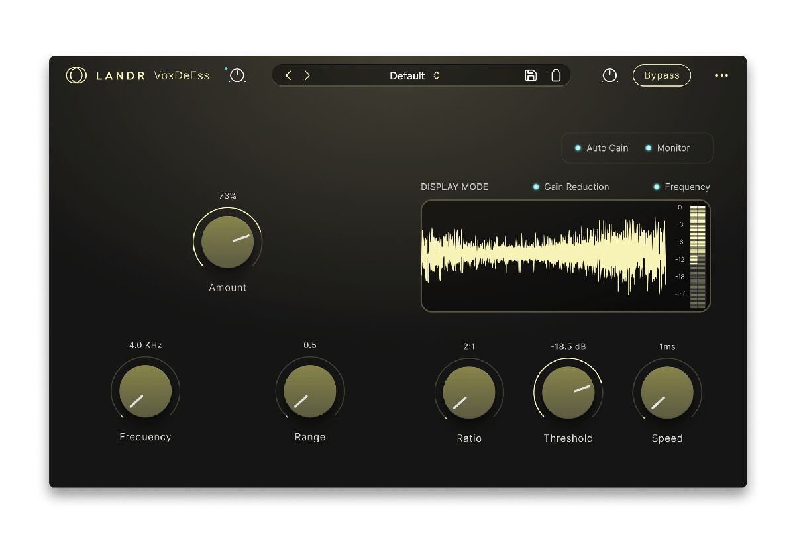Toggle the Monitor option
Viewport: 795px width, 543px height.
click(x=667, y=148)
